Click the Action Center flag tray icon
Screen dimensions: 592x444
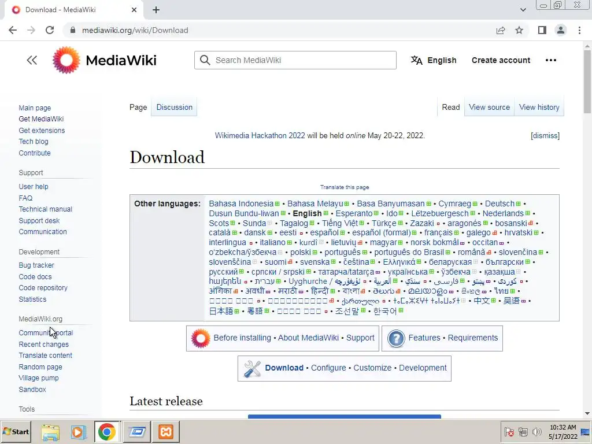pos(509,431)
